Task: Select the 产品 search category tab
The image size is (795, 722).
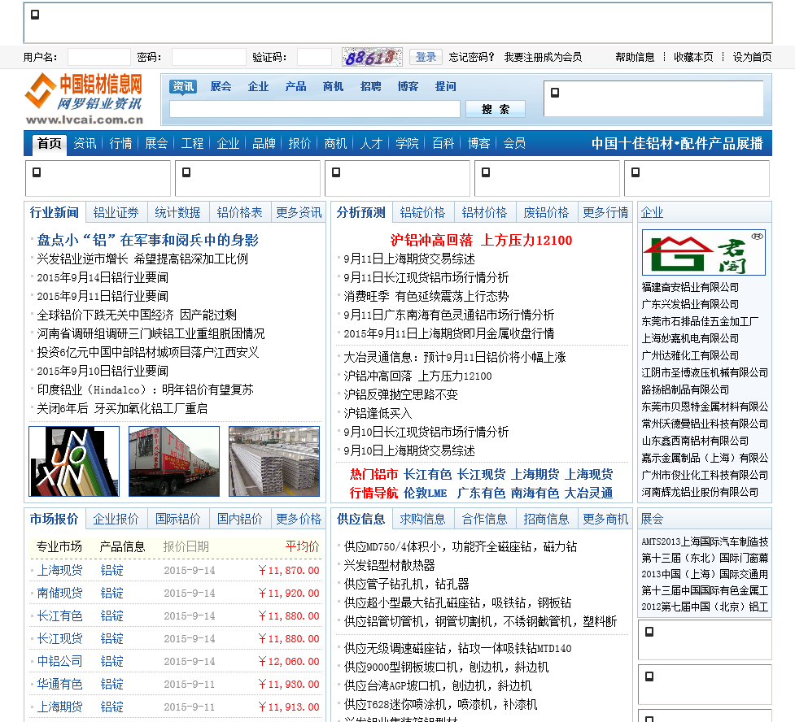Action: pyautogui.click(x=295, y=87)
